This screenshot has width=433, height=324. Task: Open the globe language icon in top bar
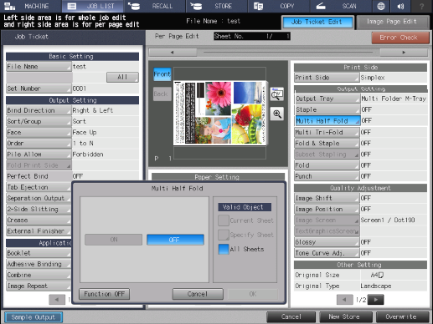pos(381,6)
